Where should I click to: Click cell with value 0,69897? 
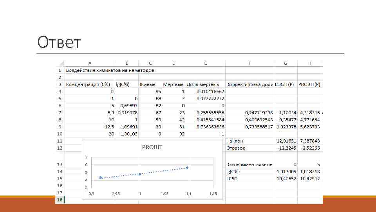click(127, 106)
